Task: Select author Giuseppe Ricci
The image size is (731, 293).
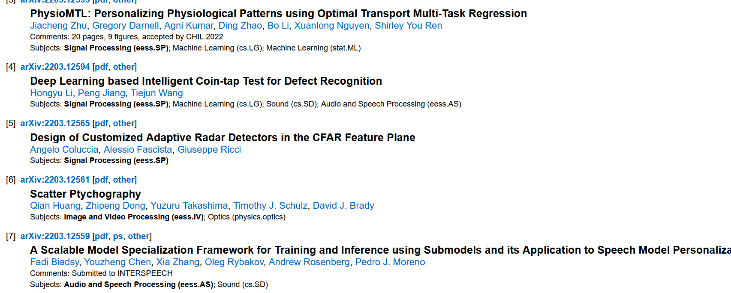Action: click(209, 150)
